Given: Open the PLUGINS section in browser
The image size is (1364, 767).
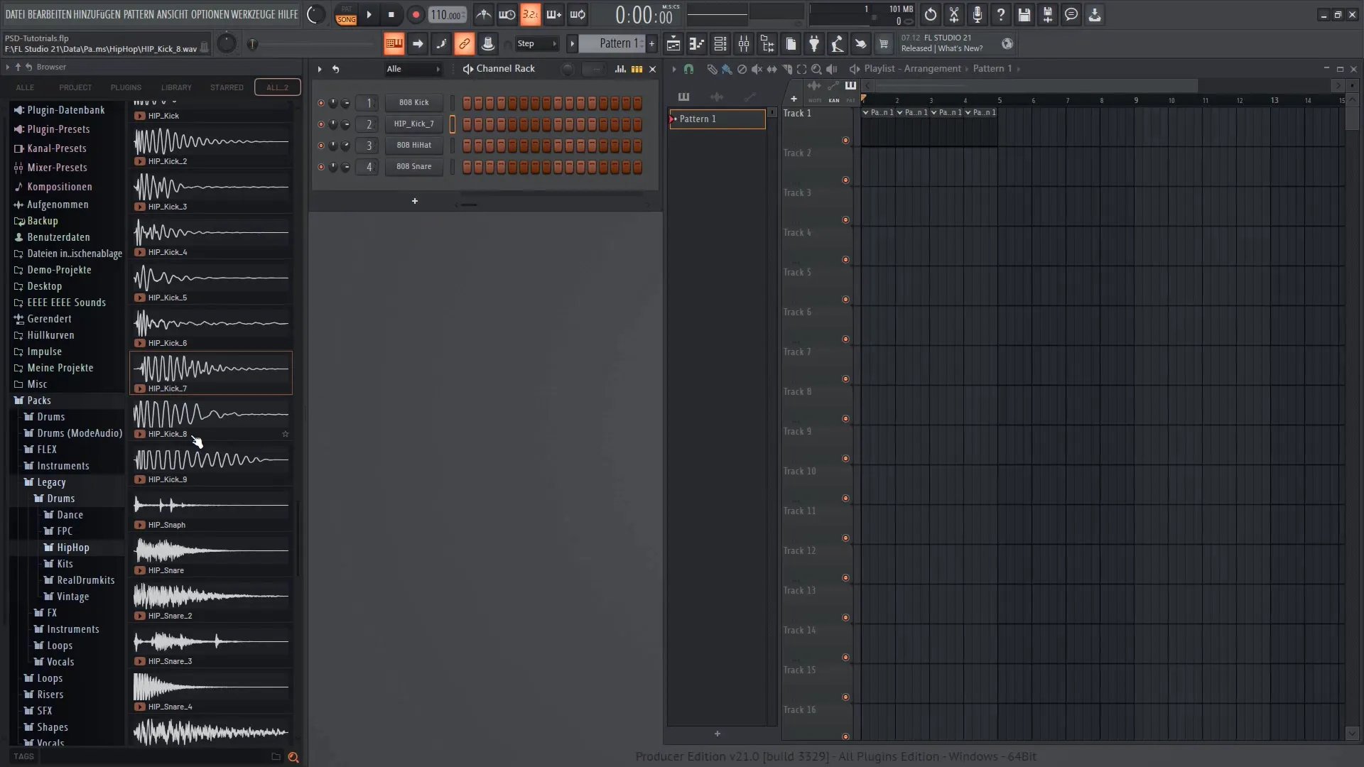Looking at the screenshot, I should pyautogui.click(x=126, y=87).
